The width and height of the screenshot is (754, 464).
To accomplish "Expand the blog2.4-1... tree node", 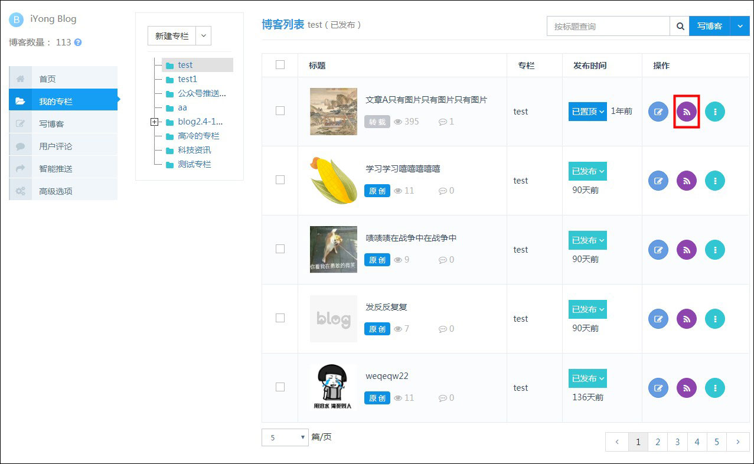I will (154, 122).
